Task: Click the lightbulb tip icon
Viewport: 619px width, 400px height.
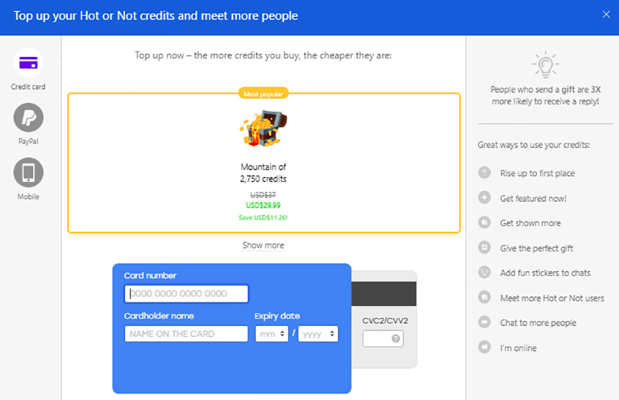Action: pos(545,63)
